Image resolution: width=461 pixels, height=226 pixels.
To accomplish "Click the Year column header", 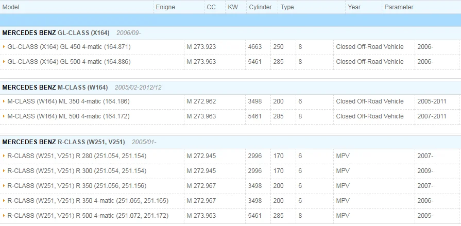I will click(x=354, y=7).
